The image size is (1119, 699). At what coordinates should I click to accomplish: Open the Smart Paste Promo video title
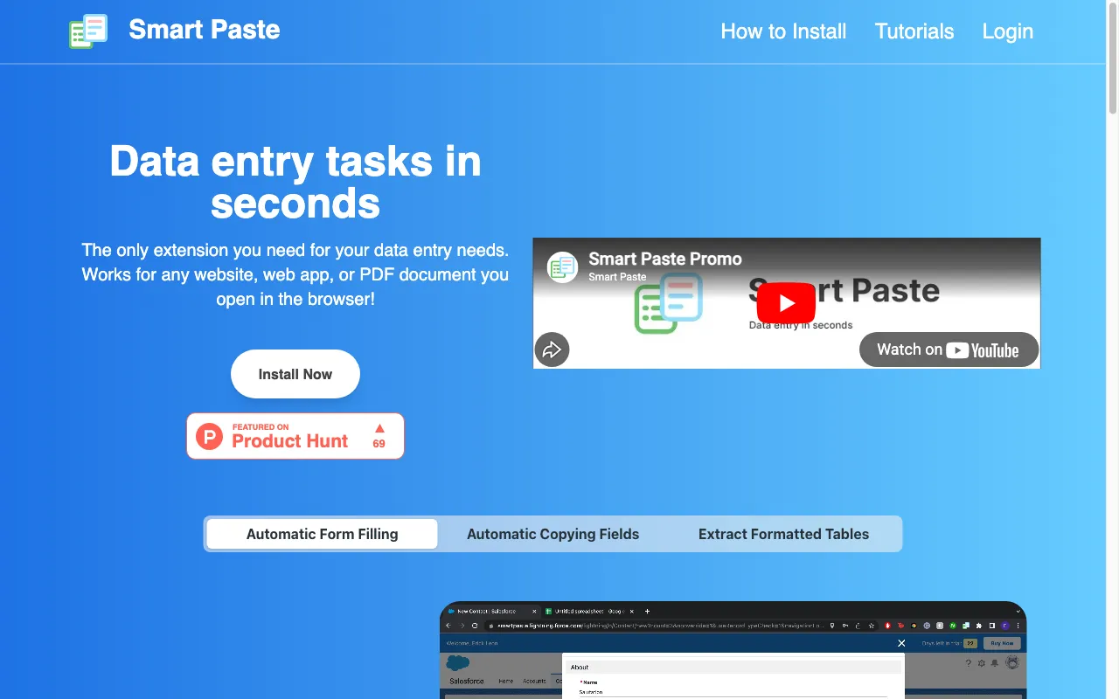pyautogui.click(x=665, y=259)
